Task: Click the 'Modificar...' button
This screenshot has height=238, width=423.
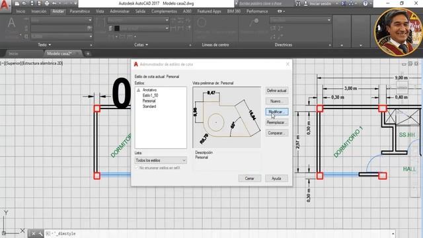Action: pos(276,112)
